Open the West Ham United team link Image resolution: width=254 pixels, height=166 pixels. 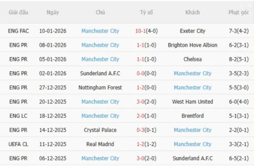192,102
